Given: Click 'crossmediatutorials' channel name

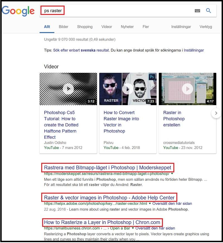Looking at the screenshot, I should point(179,143).
